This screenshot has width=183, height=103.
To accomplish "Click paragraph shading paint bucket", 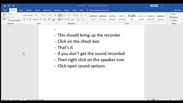I will tap(78, 19).
